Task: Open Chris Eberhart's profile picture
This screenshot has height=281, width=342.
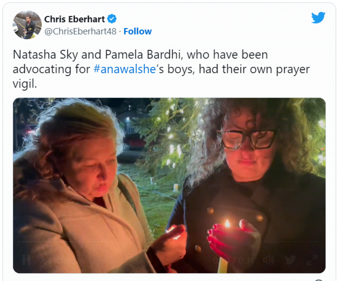Action: [x=27, y=25]
